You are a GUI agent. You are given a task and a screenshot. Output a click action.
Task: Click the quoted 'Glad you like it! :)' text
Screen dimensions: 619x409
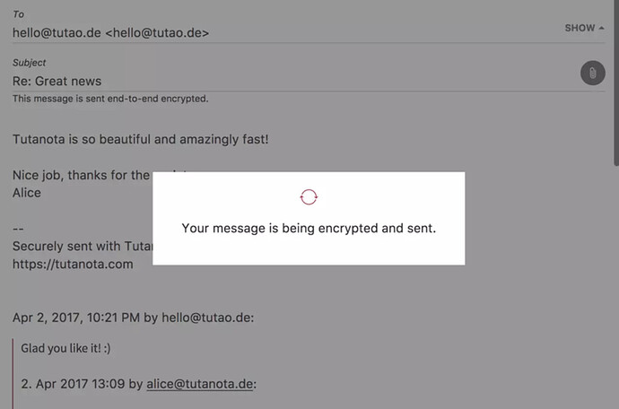65,348
